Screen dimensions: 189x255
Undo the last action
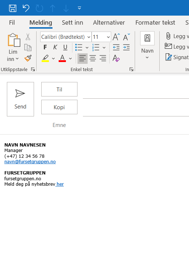pyautogui.click(x=26, y=8)
